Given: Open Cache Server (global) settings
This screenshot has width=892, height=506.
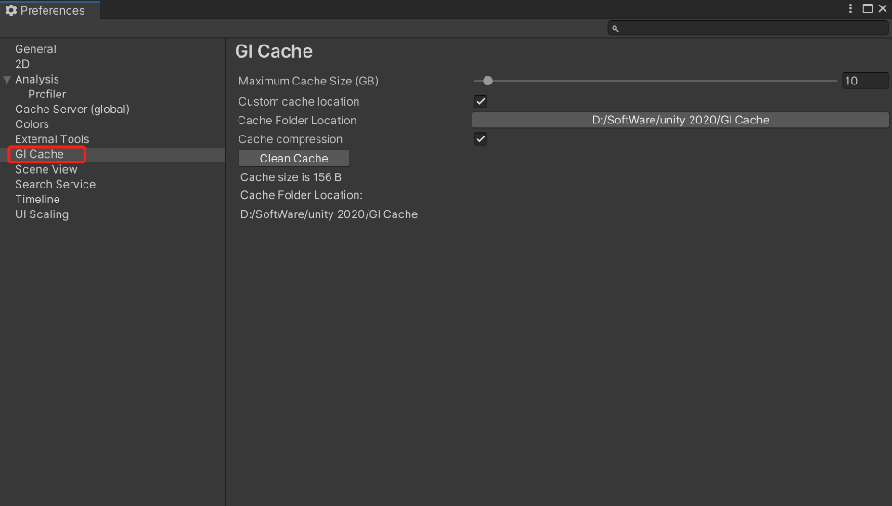Looking at the screenshot, I should 72,110.
